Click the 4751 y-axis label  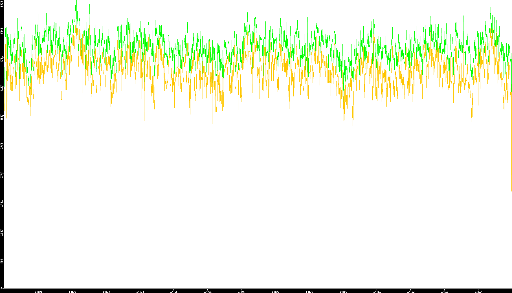click(x=2, y=59)
